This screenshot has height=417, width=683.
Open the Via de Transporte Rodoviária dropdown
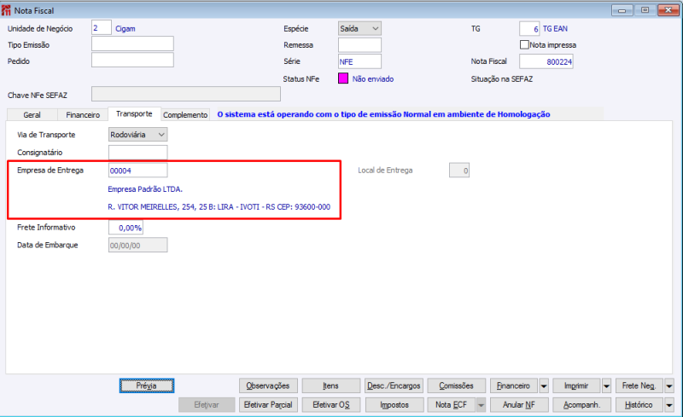pyautogui.click(x=137, y=135)
